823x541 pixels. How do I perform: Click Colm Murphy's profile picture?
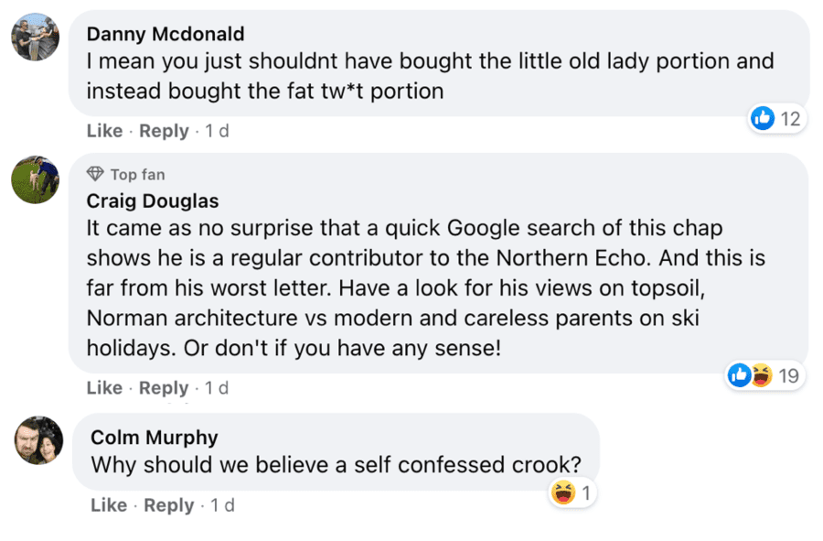click(x=38, y=440)
